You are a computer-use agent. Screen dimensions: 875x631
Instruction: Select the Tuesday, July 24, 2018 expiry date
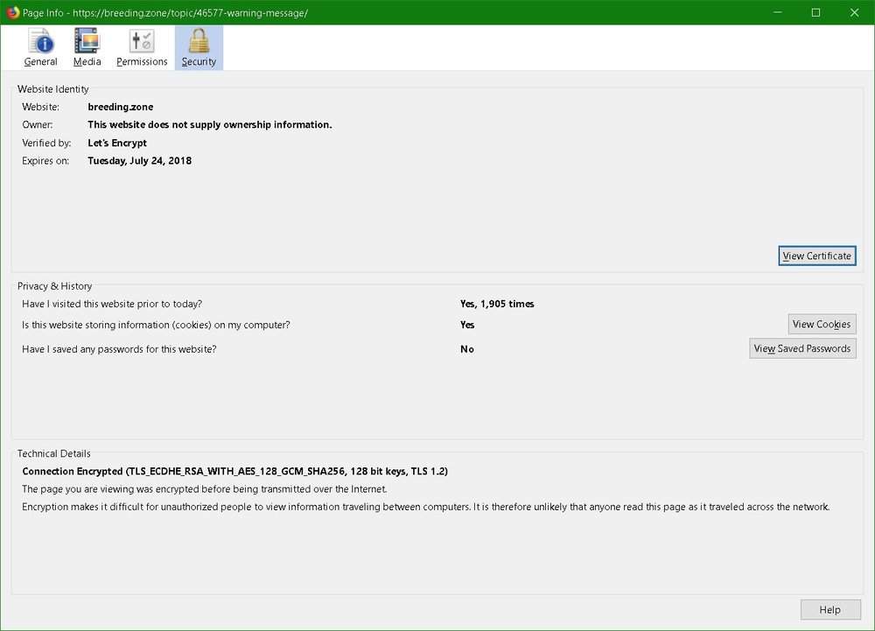click(x=139, y=161)
